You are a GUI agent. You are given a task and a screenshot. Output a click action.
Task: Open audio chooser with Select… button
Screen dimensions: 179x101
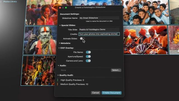tap(116, 70)
